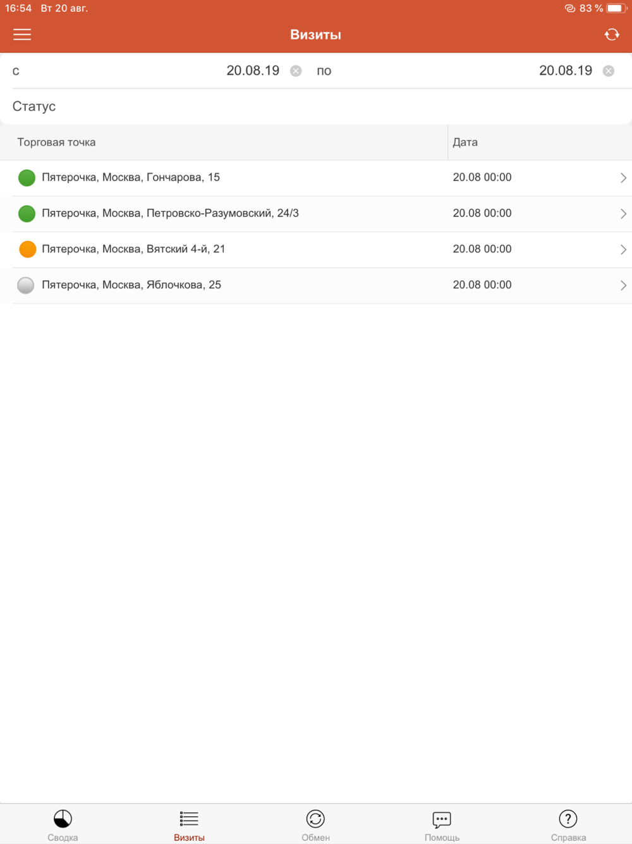Switch to the Визиты tab
The height and width of the screenshot is (844, 632).
tap(189, 825)
